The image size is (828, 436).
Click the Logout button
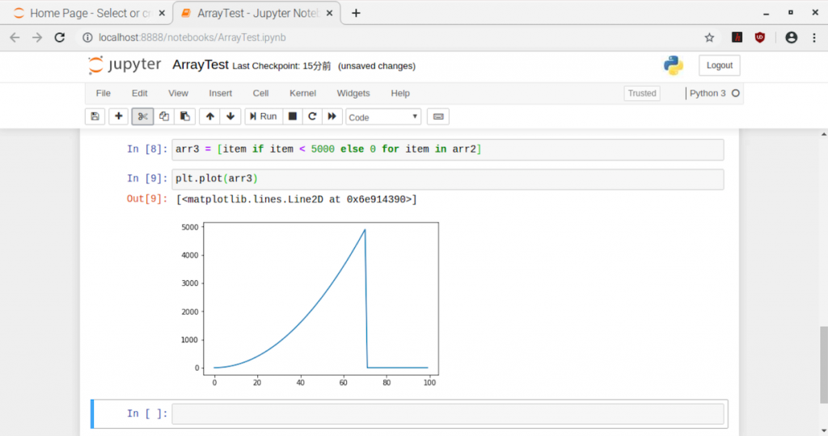tap(719, 65)
